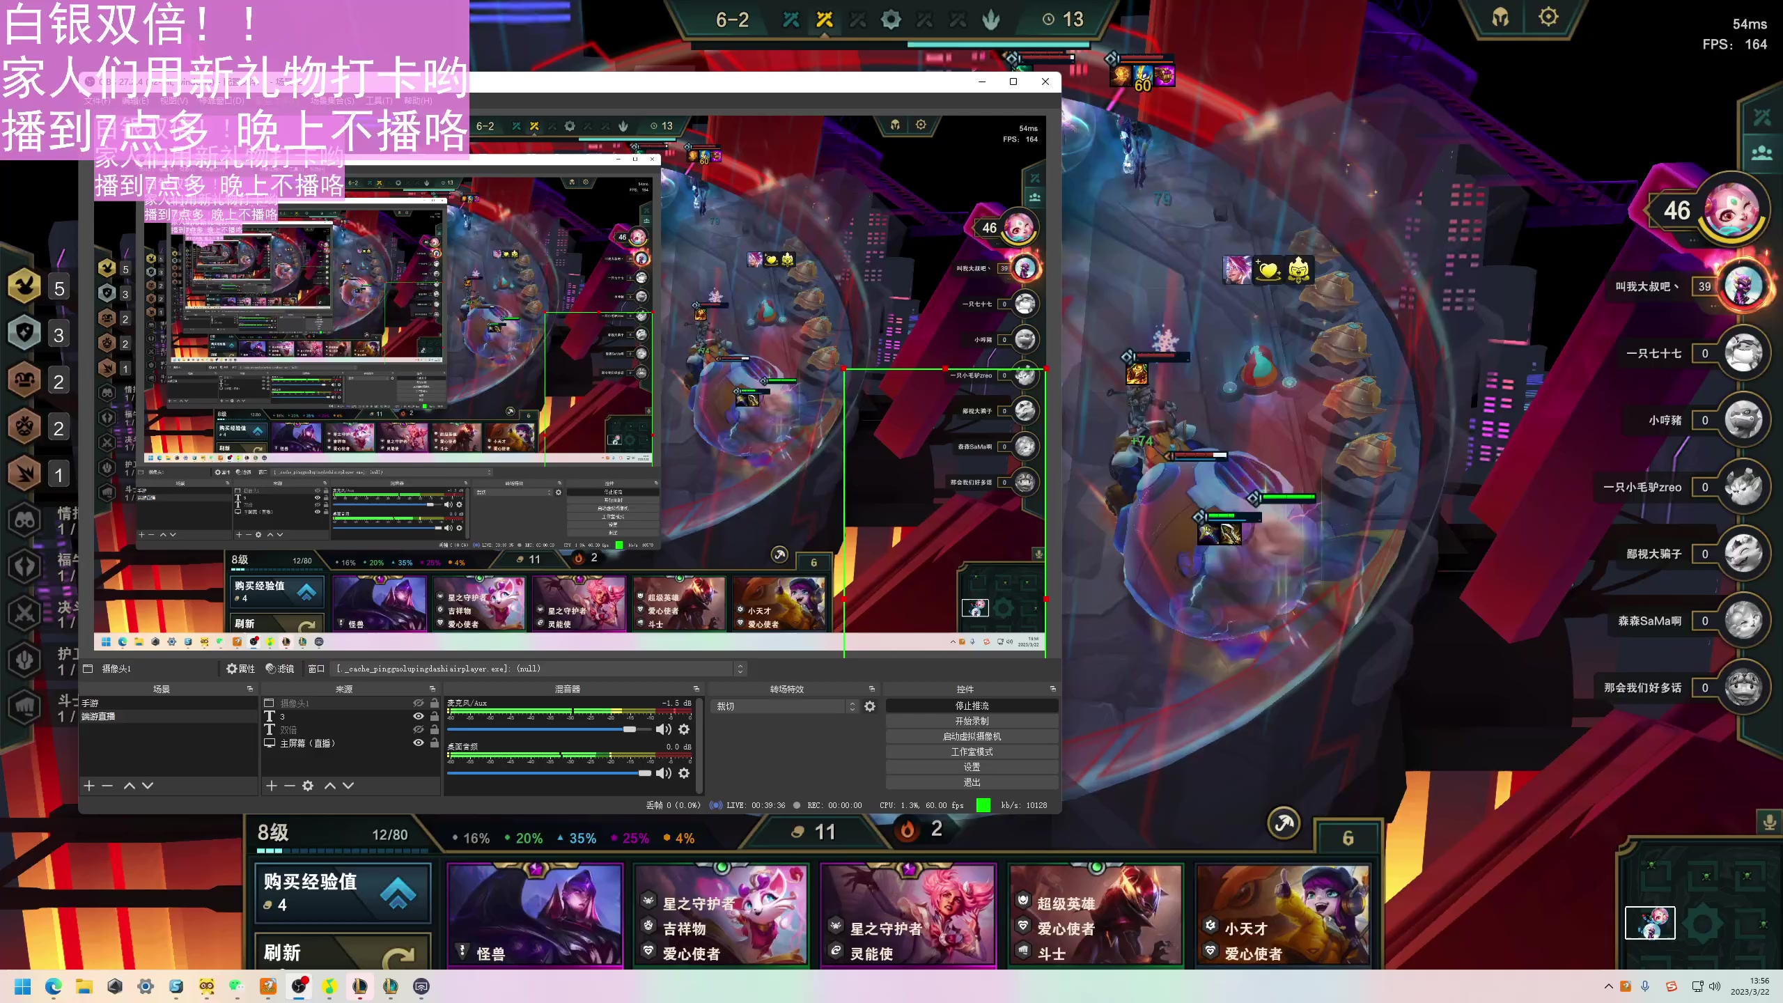Pop out the 混音器 dock panel

click(696, 689)
